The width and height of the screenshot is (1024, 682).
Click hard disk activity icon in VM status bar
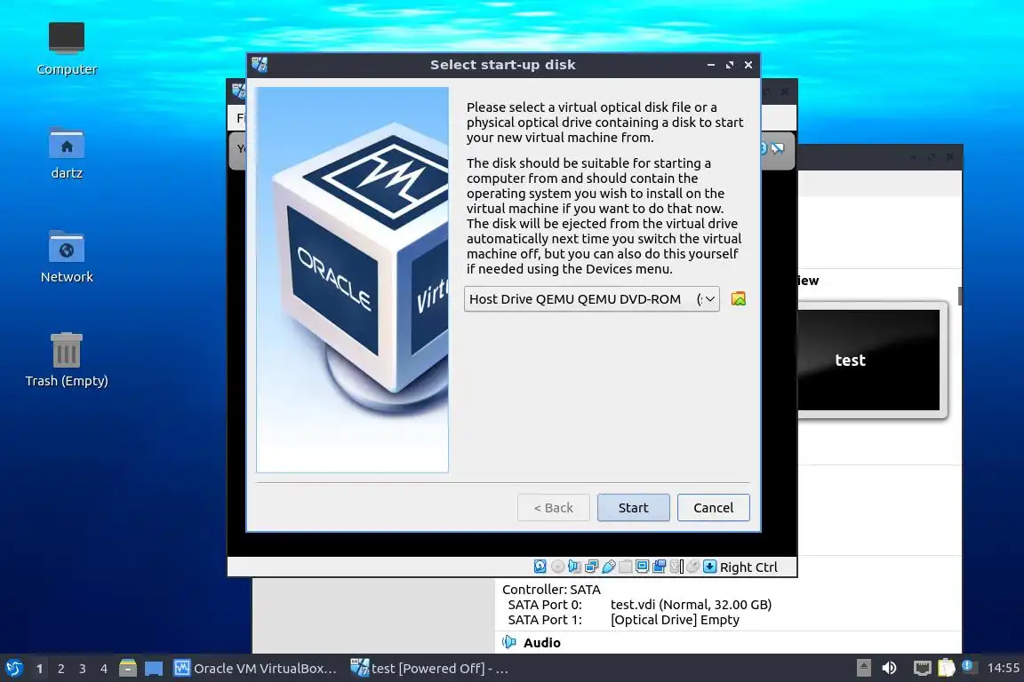540,567
